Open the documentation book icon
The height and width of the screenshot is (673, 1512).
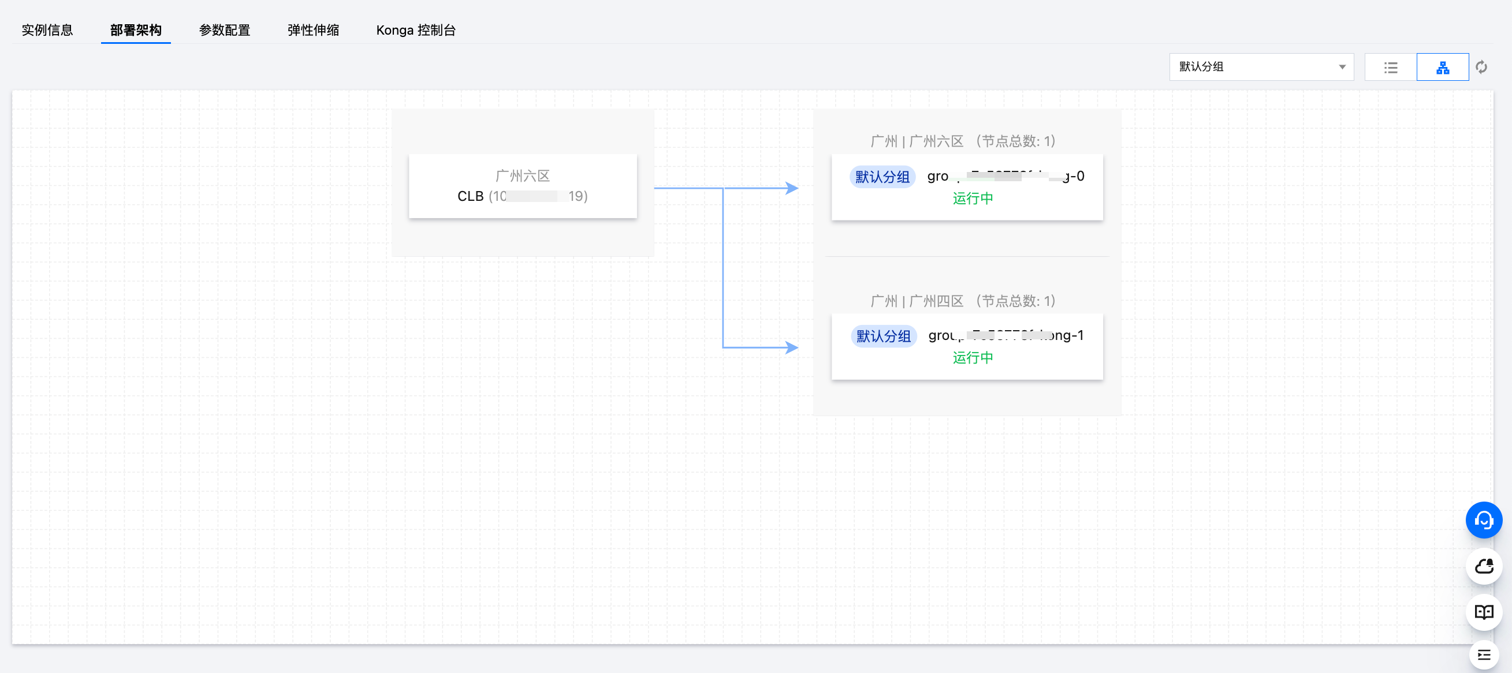click(x=1484, y=612)
